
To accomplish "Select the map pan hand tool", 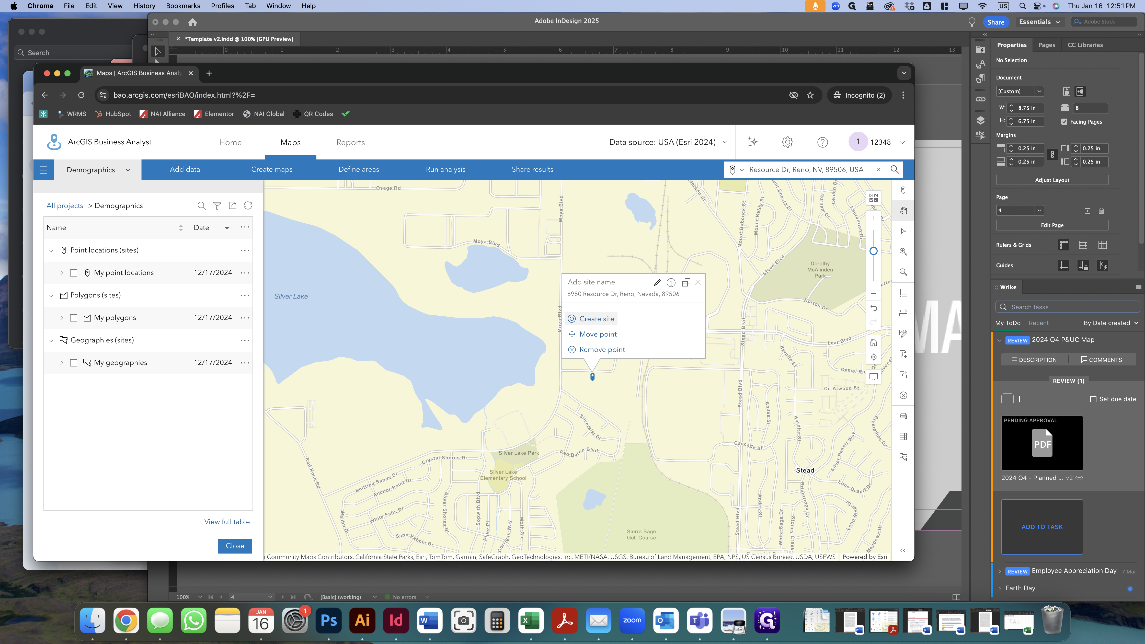I will coord(903,211).
